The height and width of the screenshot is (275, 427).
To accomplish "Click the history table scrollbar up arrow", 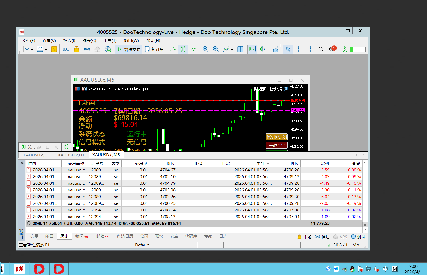I will (365, 163).
